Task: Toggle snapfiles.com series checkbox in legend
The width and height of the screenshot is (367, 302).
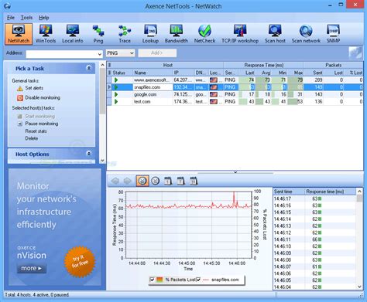Action: point(198,280)
